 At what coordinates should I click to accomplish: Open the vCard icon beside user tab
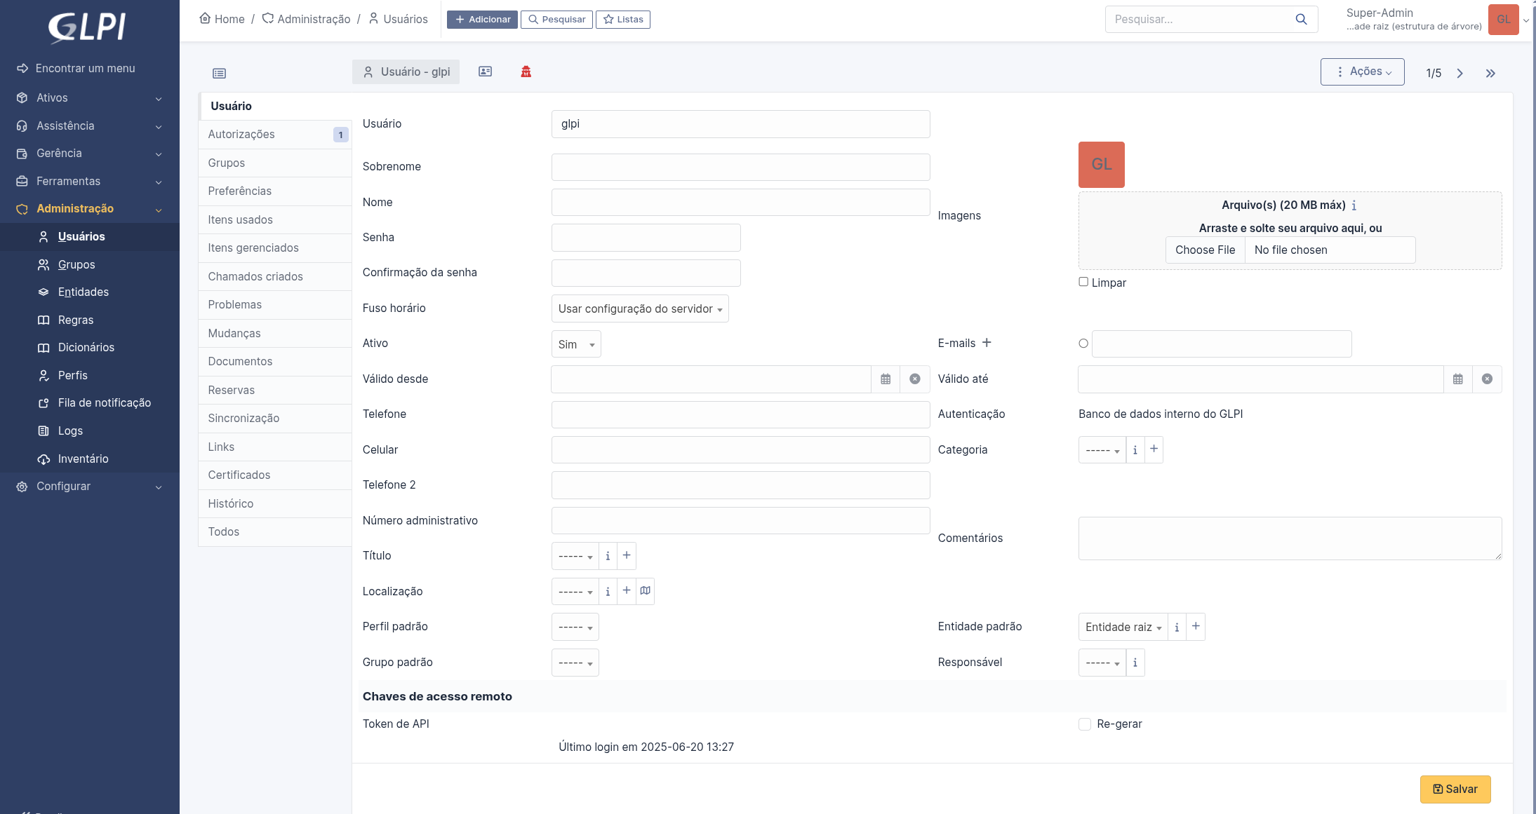(x=485, y=72)
